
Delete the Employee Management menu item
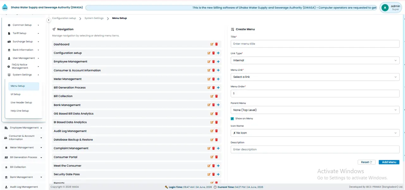214,62
